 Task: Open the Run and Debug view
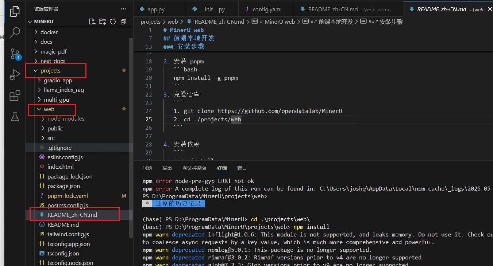point(15,75)
